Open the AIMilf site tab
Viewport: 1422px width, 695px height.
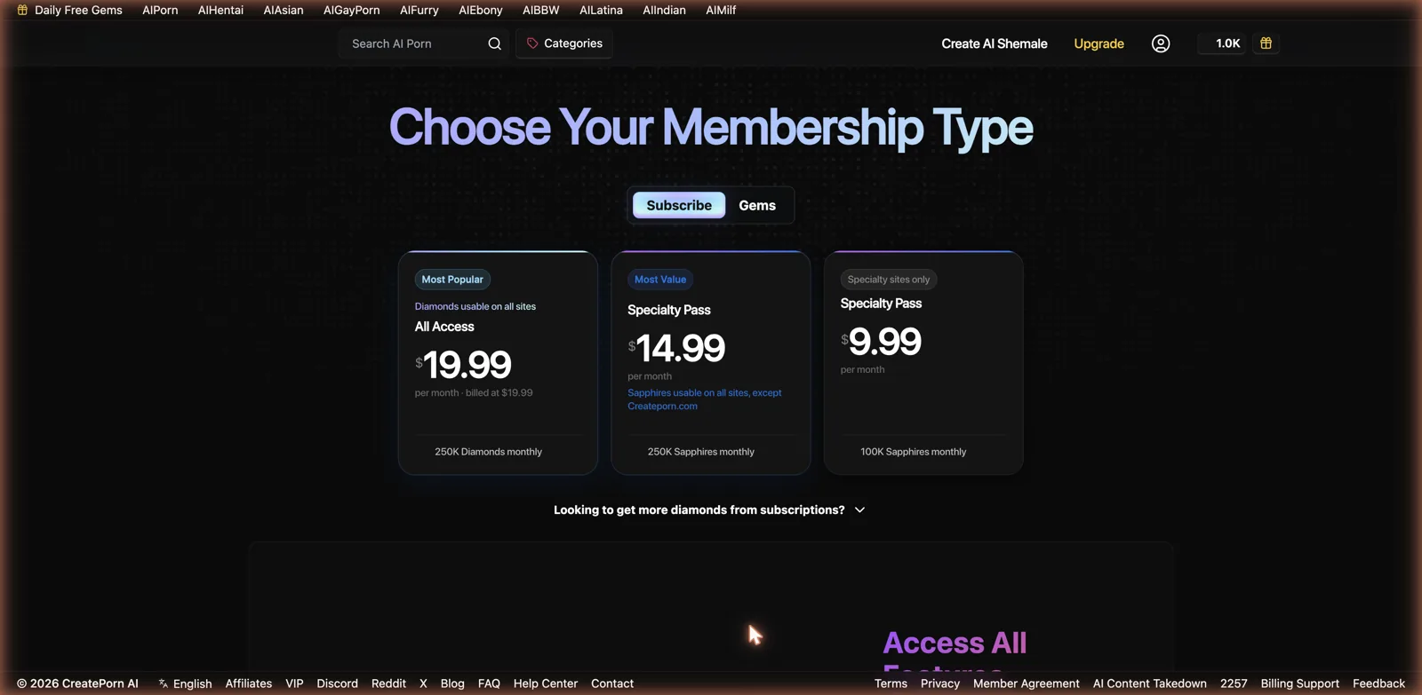pyautogui.click(x=721, y=10)
